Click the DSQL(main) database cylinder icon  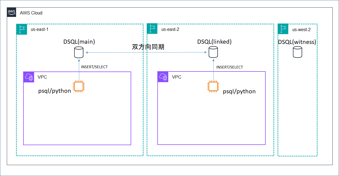79,52
